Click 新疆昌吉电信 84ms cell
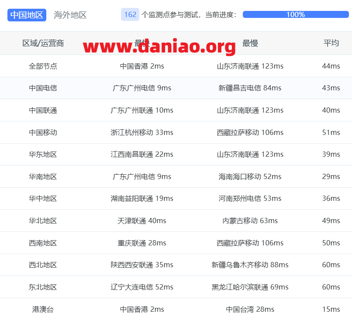The height and width of the screenshot is (317, 352). pos(250,88)
